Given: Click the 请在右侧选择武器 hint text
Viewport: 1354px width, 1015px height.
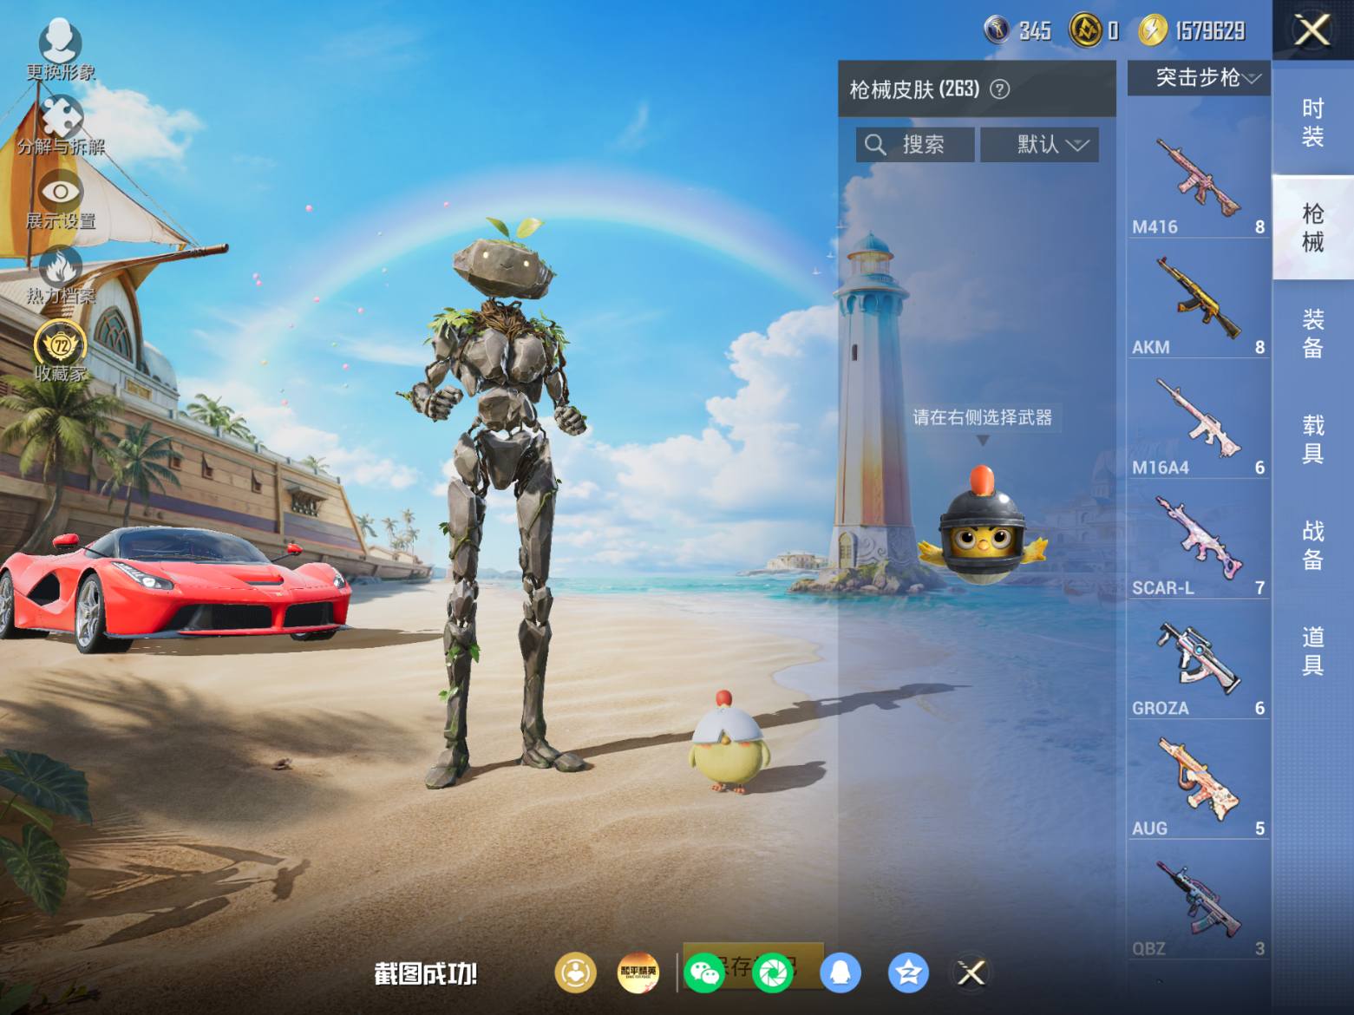Looking at the screenshot, I should [x=982, y=417].
